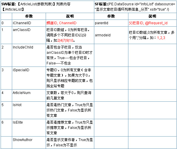Click the IncludeChild parameter name
Image resolution: width=177 pixels, height=149 pixels.
[x=23, y=47]
